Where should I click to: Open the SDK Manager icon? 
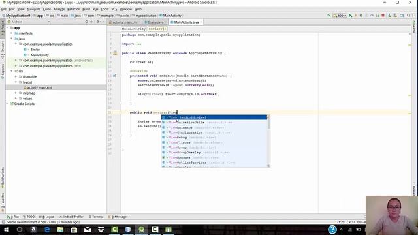coord(395,16)
